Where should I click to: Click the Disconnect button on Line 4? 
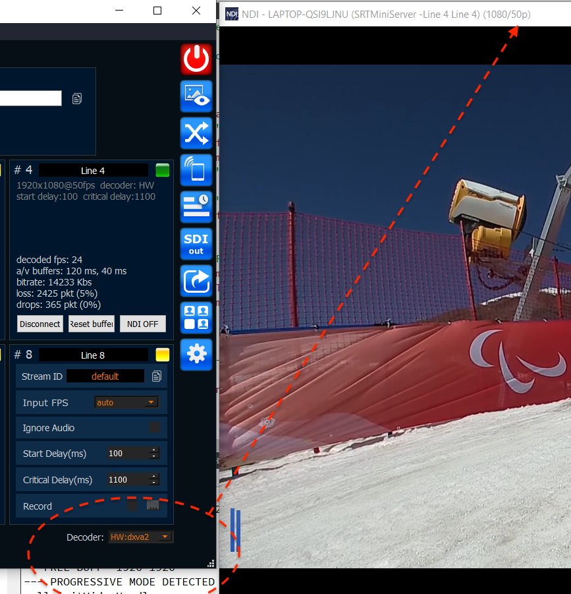(40, 324)
